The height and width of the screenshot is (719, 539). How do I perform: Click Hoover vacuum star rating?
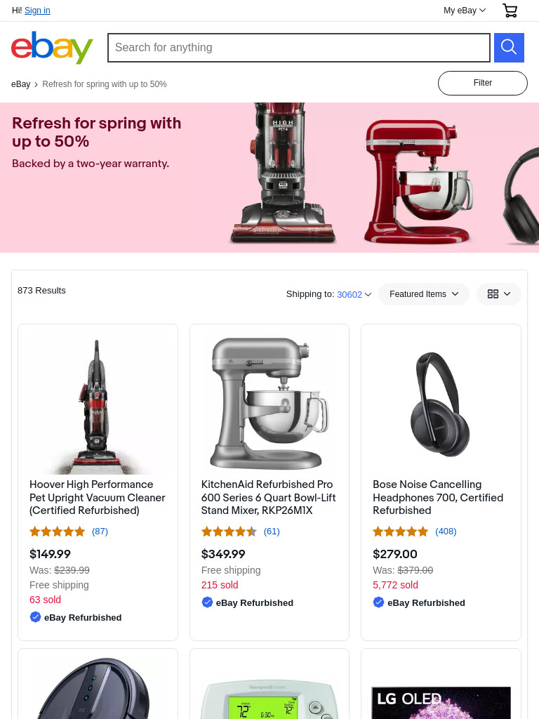click(58, 532)
